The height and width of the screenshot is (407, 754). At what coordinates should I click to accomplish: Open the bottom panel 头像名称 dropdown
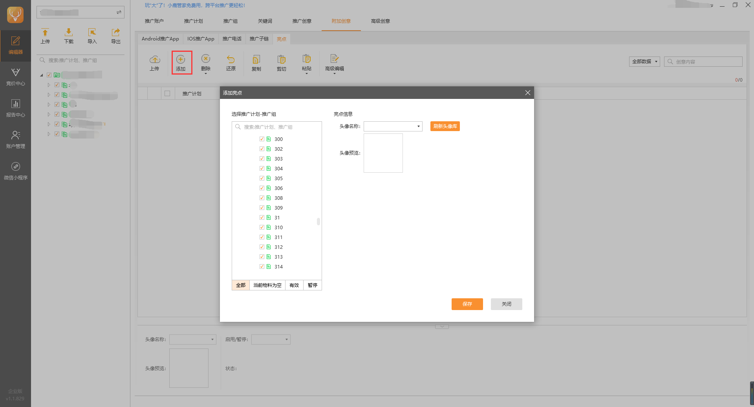click(x=193, y=339)
